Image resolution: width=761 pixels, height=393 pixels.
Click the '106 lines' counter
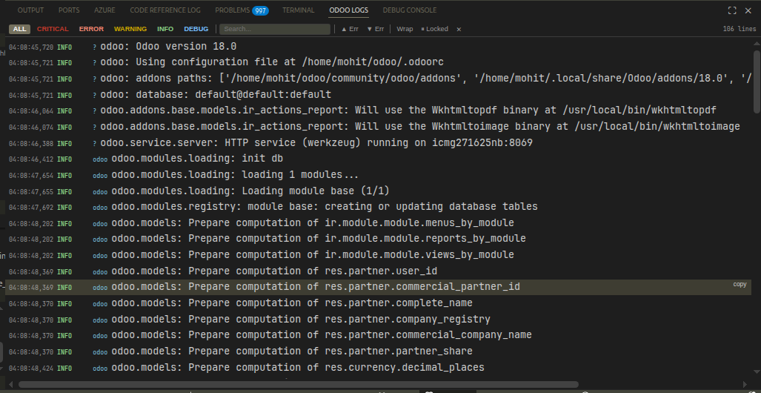(740, 29)
